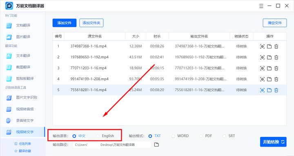Click 添加文件 add file button
Screen dimensions: 294x156
coord(65,23)
